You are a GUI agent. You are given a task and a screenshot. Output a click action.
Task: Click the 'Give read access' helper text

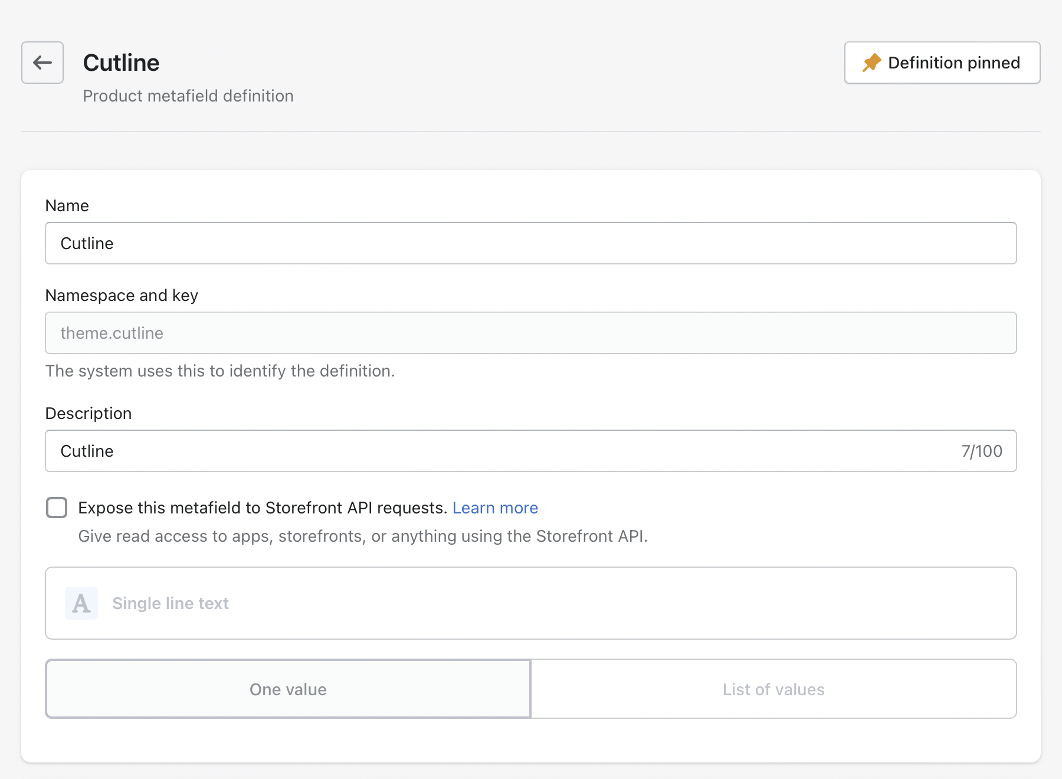(363, 536)
